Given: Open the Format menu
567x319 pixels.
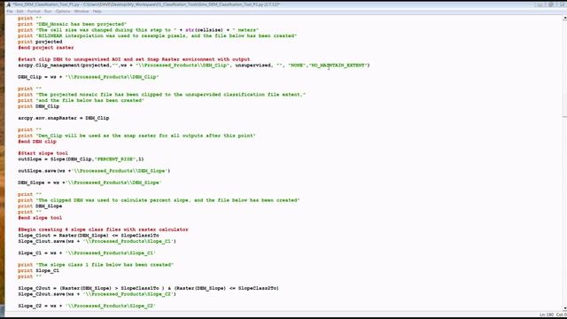Looking at the screenshot, I should (x=34, y=12).
